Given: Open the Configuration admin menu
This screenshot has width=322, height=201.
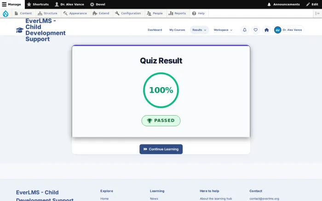Looking at the screenshot, I should coord(128,13).
